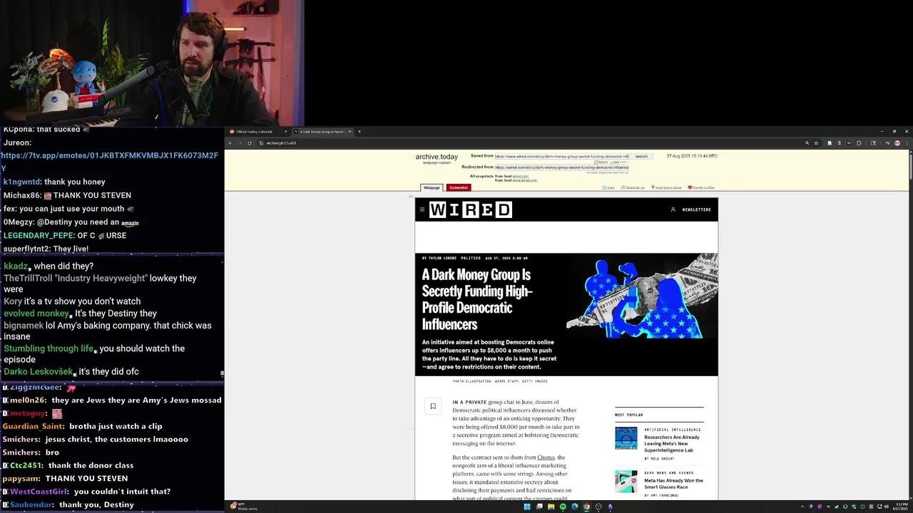Viewport: 913px width, 513px height.
Task: Click the article headline text
Action: [x=477, y=299]
